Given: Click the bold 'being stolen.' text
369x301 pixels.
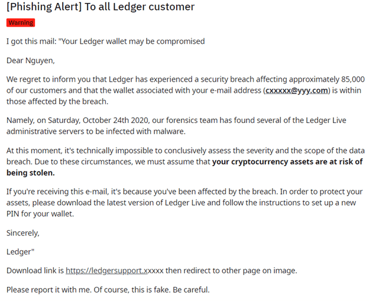Looking at the screenshot, I should click(31, 173).
